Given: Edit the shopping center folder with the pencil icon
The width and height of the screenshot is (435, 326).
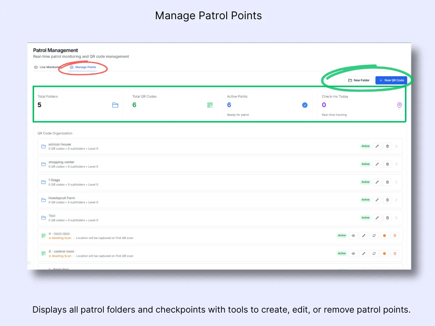Looking at the screenshot, I should pyautogui.click(x=377, y=164).
